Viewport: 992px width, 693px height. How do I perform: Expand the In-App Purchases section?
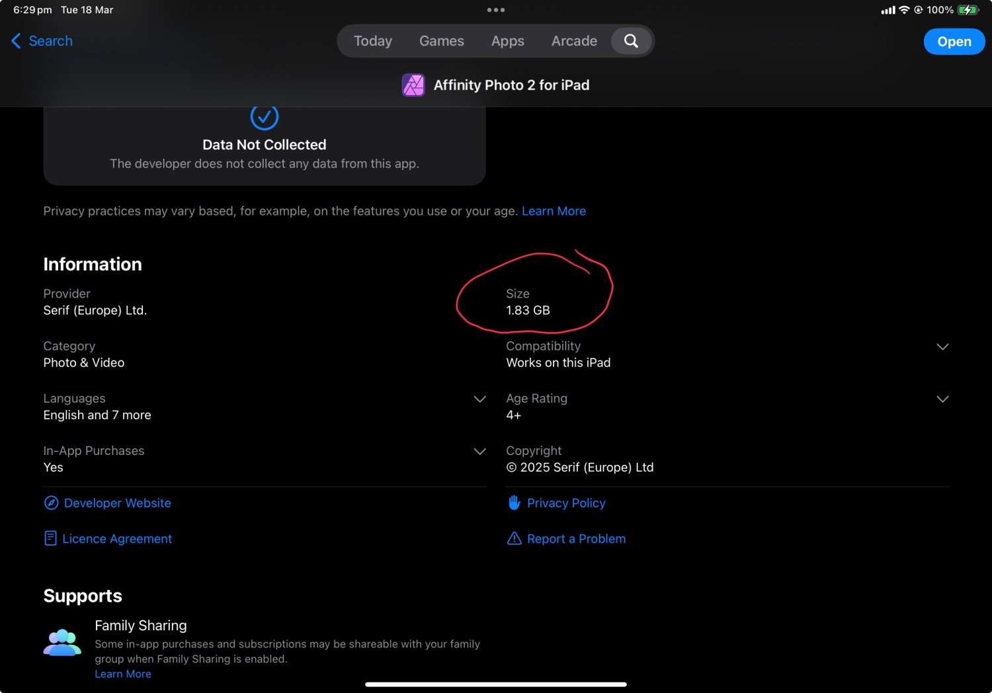479,451
